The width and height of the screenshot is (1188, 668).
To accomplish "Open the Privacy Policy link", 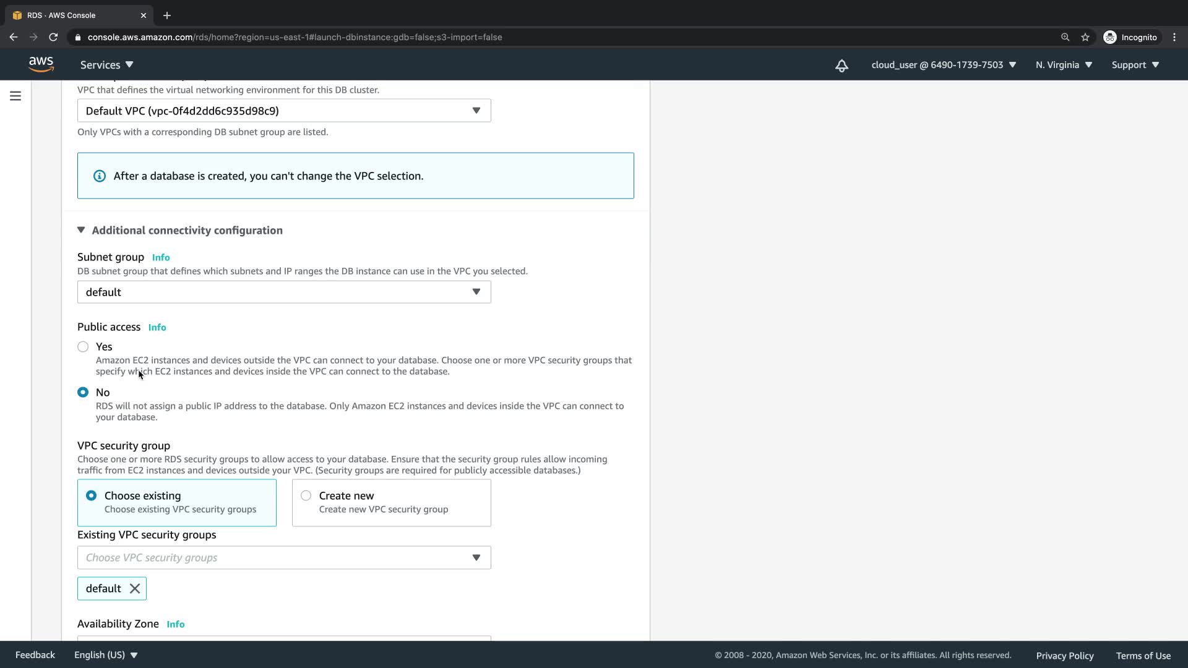I will pos(1064,656).
